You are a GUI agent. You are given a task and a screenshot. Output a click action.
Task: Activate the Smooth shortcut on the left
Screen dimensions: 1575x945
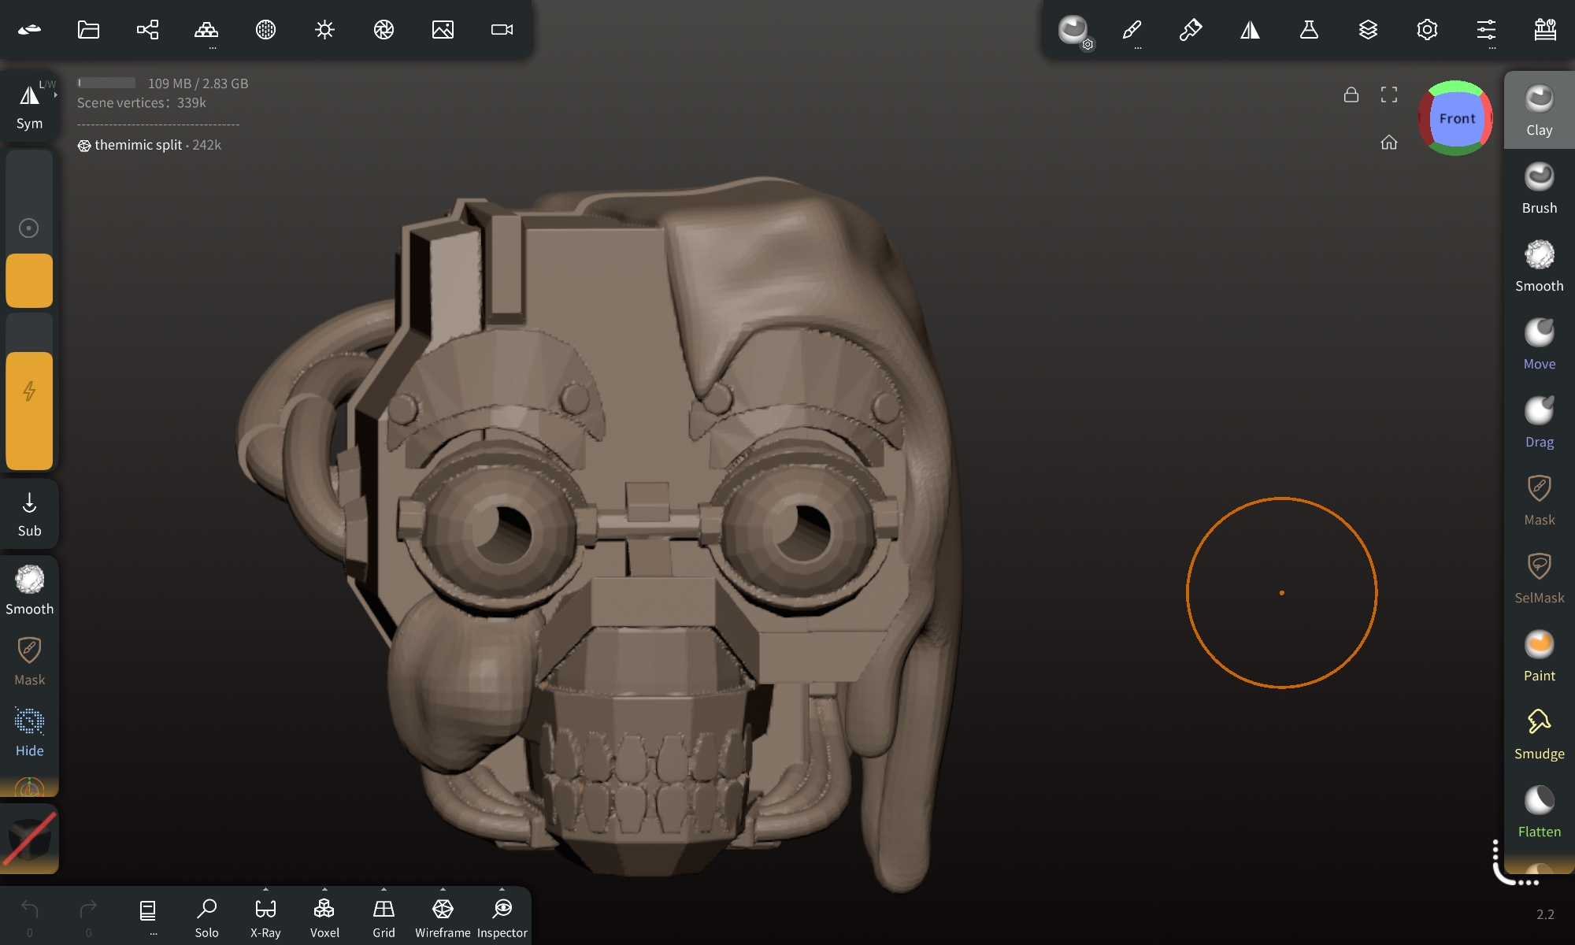point(29,591)
